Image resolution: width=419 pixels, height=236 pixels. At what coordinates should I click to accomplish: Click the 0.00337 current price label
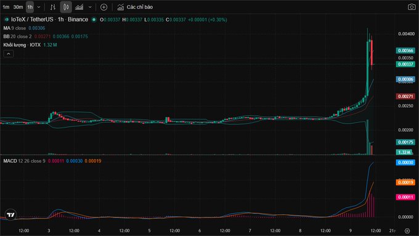405,64
